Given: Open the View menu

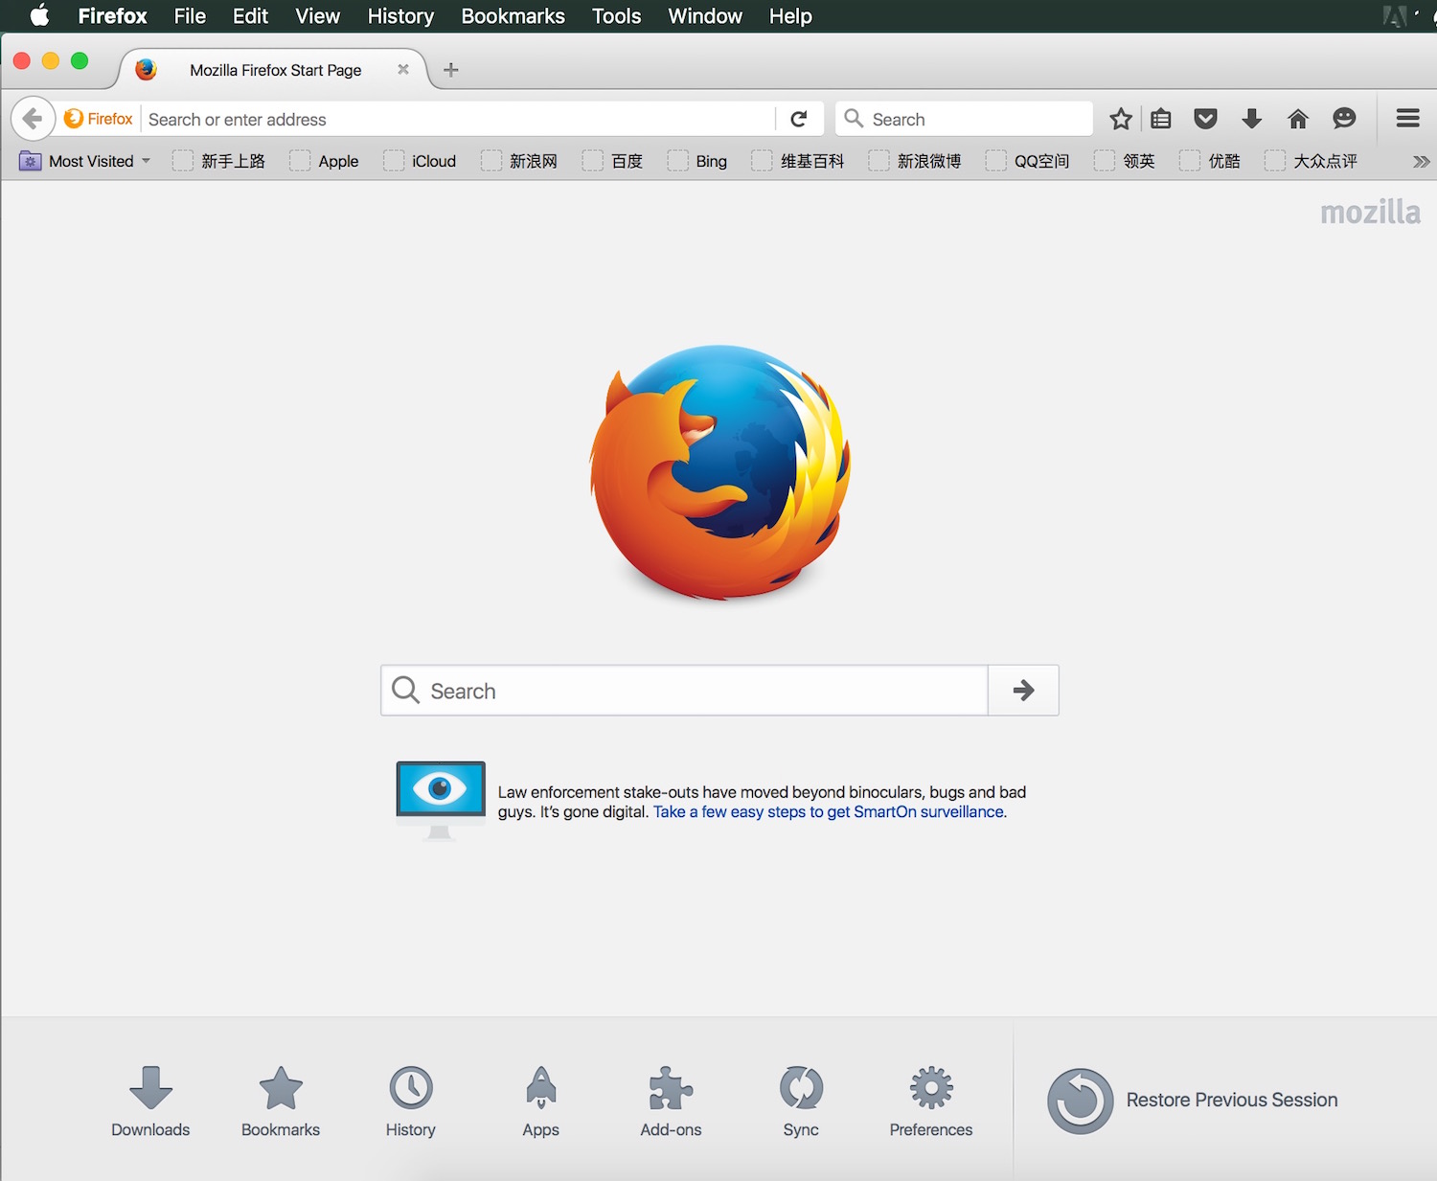Looking at the screenshot, I should (317, 15).
